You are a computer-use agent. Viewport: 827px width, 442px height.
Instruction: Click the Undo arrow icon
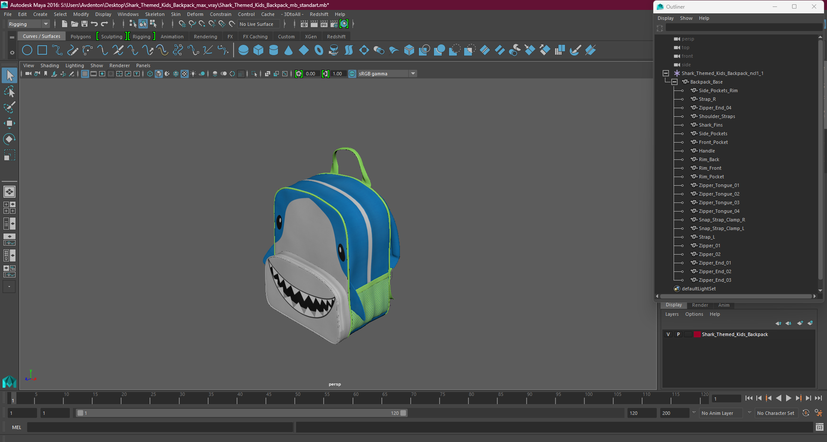(x=94, y=24)
